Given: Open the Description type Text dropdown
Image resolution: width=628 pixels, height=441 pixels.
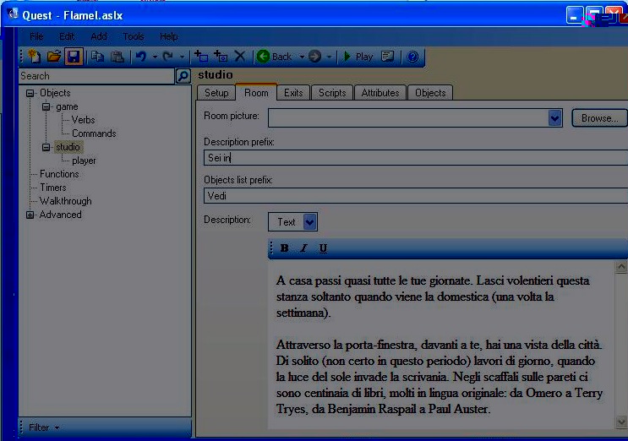Looking at the screenshot, I should (x=309, y=222).
